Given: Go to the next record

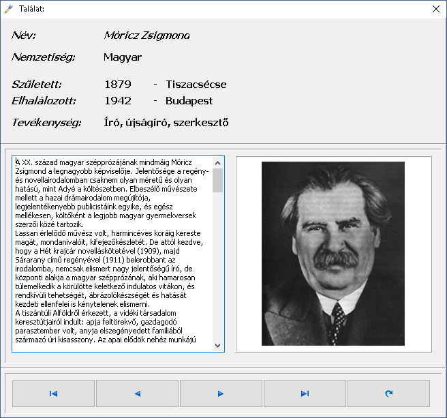Looking at the screenshot, I should click(221, 393).
